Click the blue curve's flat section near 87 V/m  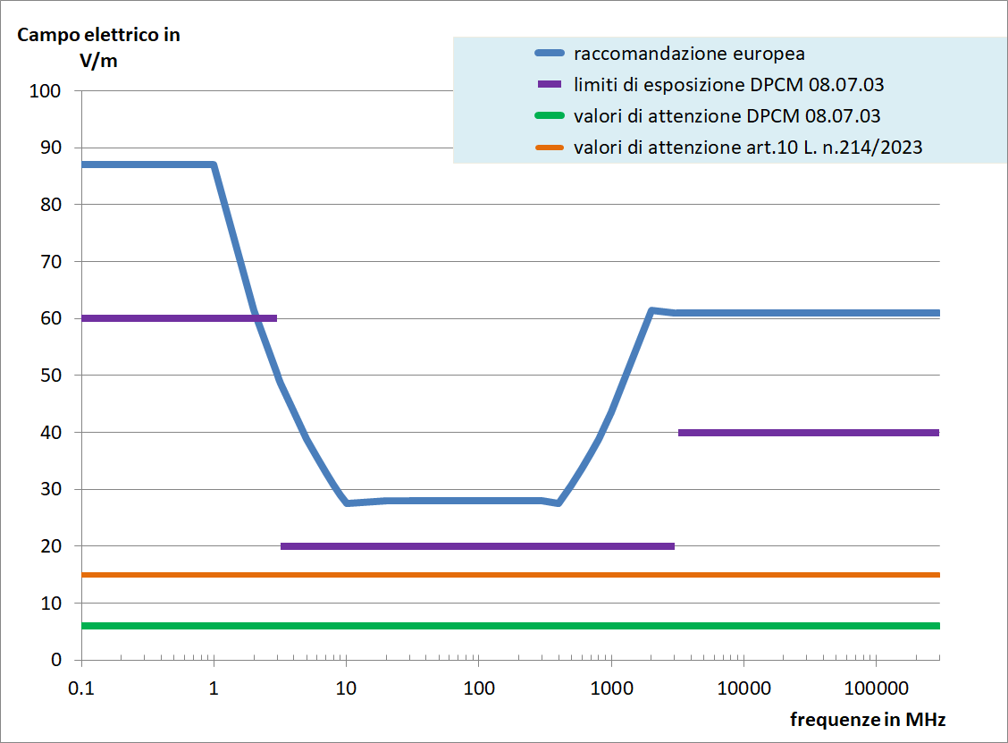[147, 165]
